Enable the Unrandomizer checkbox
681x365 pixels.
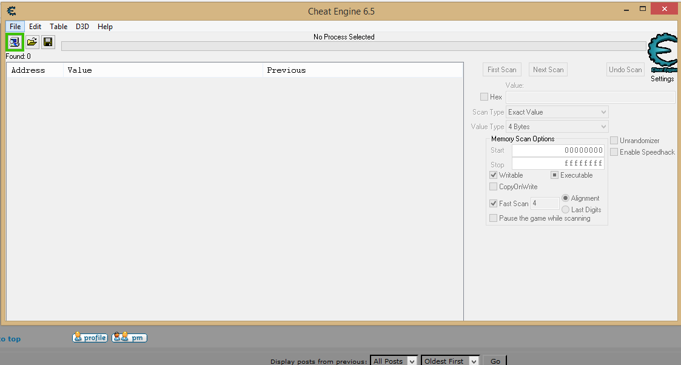[614, 141]
